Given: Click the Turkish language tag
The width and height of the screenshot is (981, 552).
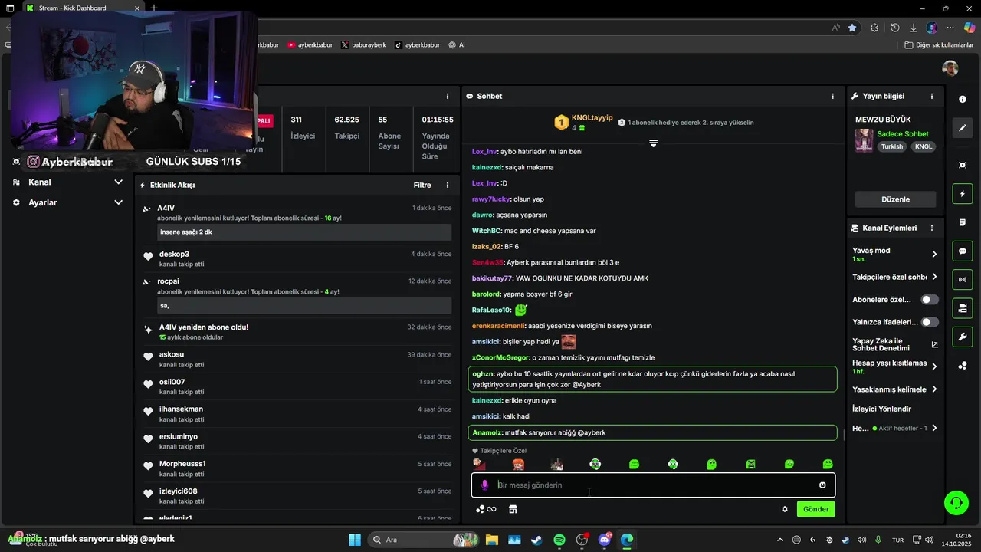Looking at the screenshot, I should coord(891,146).
